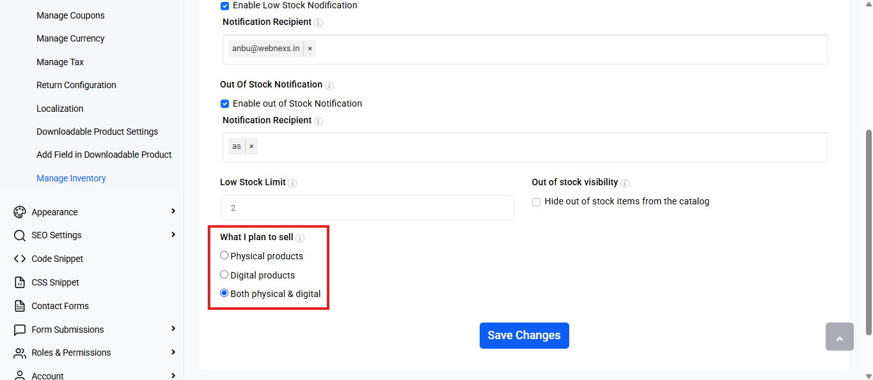Image resolution: width=873 pixels, height=380 pixels.
Task: Click the Code Snippet brackets icon
Action: click(20, 259)
